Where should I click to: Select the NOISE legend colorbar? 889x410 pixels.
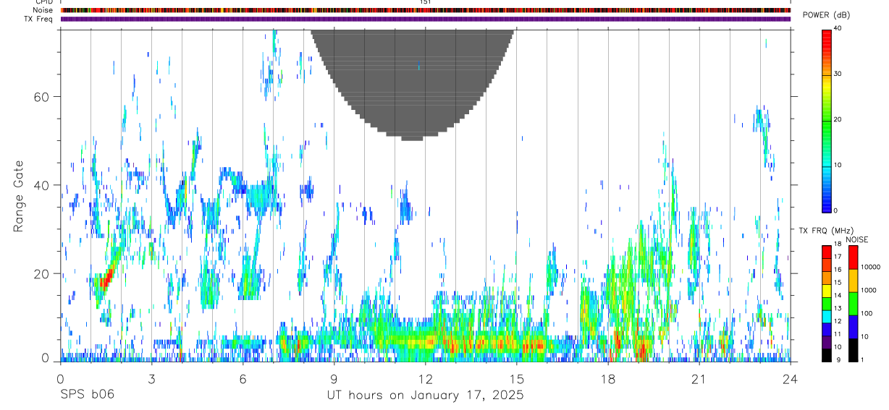pyautogui.click(x=852, y=304)
